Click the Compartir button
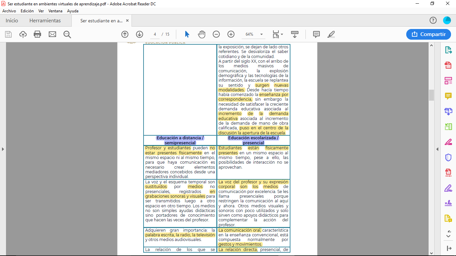The height and width of the screenshot is (256, 456). coord(429,34)
